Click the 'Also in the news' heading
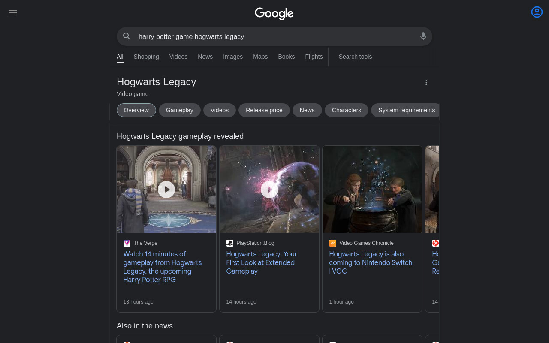Screen dimensions: 549x343 click(x=145, y=326)
